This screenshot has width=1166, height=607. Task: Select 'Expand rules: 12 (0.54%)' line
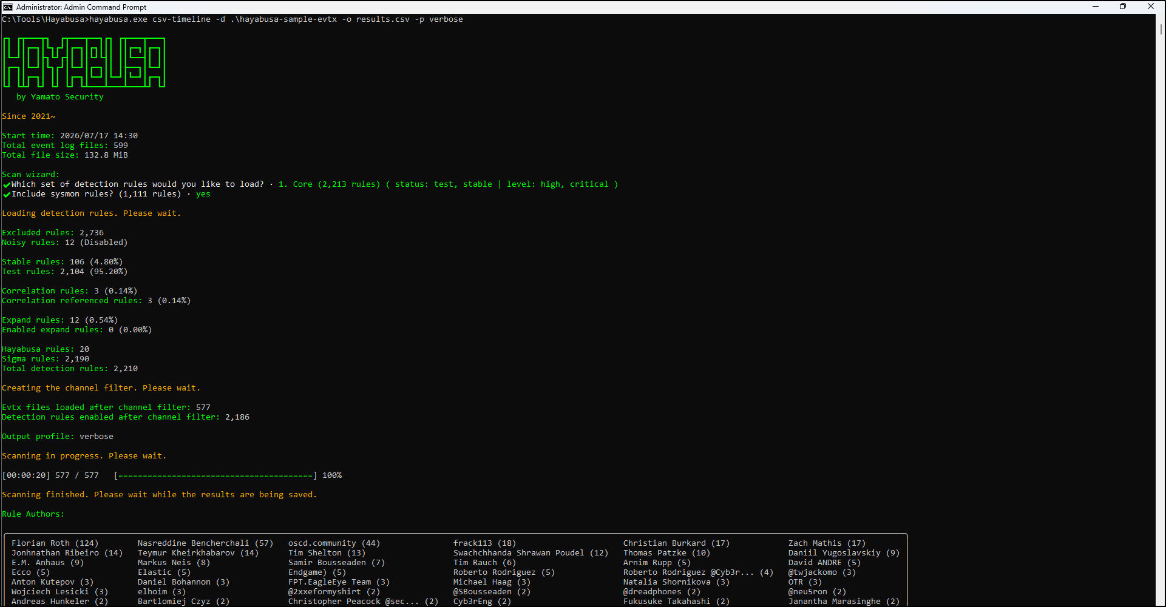(60, 320)
